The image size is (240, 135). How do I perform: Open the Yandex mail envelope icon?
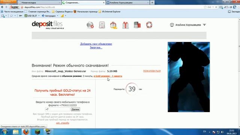coord(221,7)
